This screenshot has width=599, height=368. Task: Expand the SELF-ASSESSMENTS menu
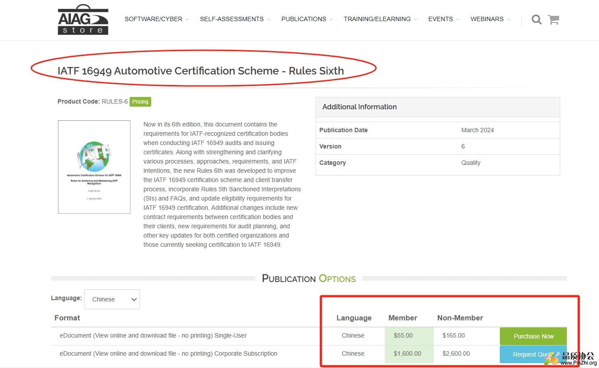(x=235, y=19)
